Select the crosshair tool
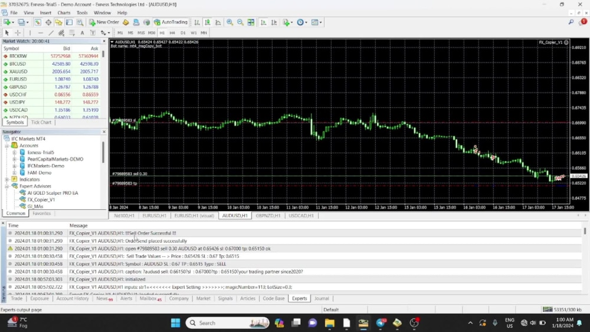This screenshot has height=332, width=590. pos(17,32)
